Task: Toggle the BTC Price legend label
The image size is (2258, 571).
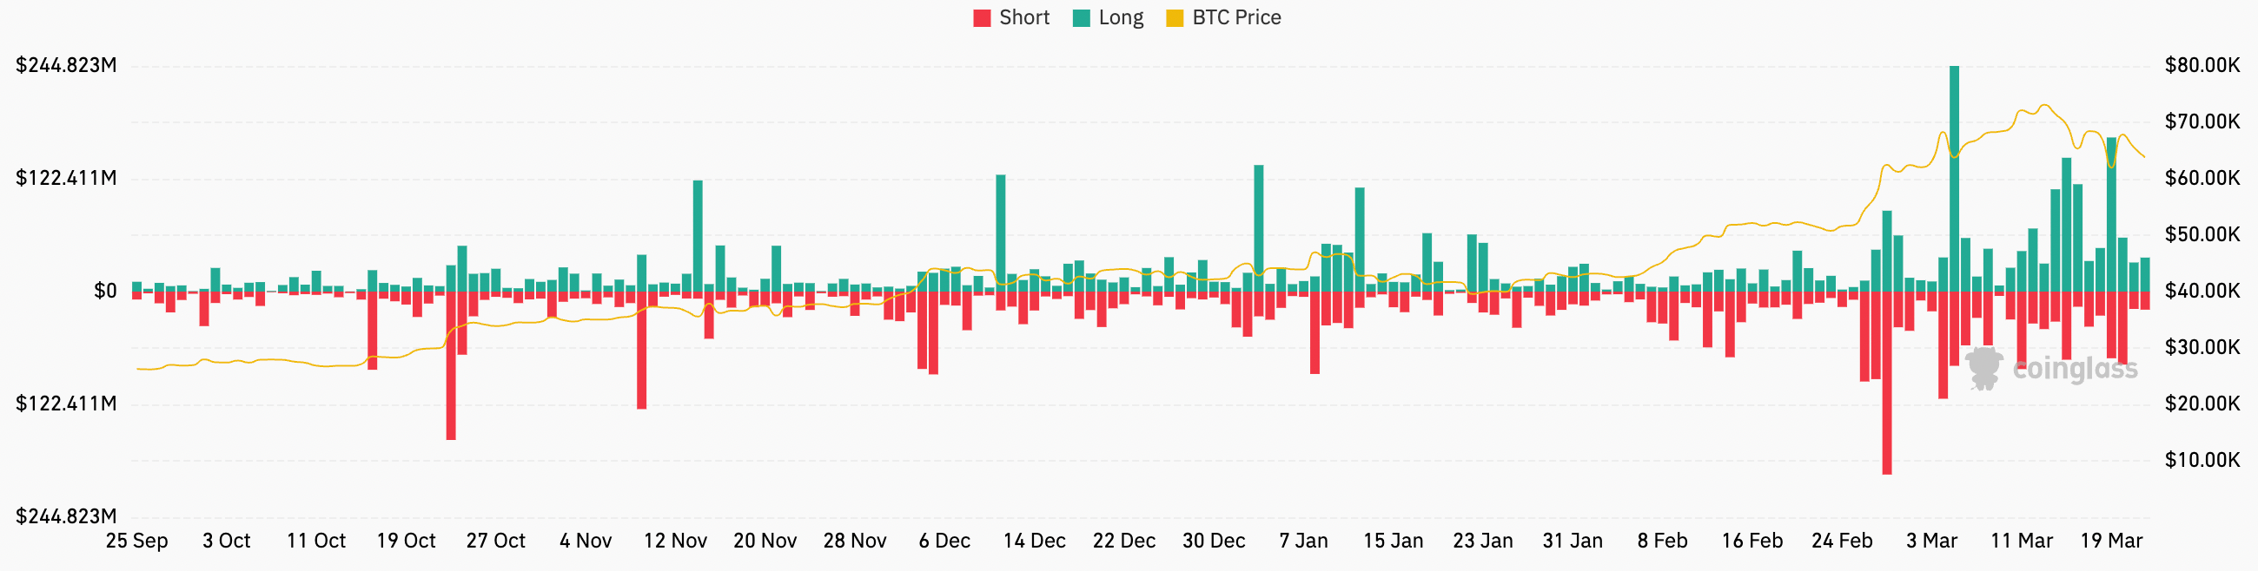Action: (1236, 18)
